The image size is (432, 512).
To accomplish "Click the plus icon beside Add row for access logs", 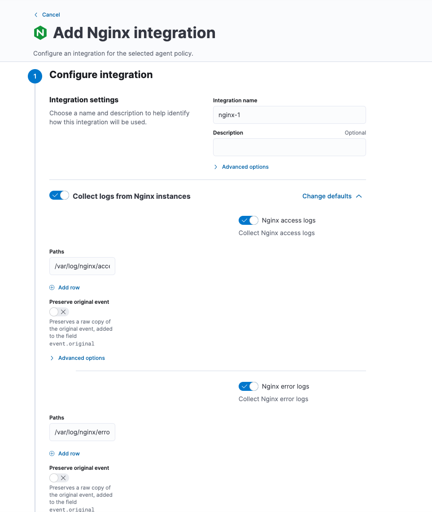I will pos(52,287).
